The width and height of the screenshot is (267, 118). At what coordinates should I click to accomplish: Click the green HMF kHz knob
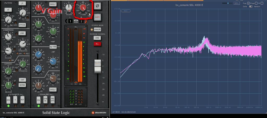click(x=53, y=31)
